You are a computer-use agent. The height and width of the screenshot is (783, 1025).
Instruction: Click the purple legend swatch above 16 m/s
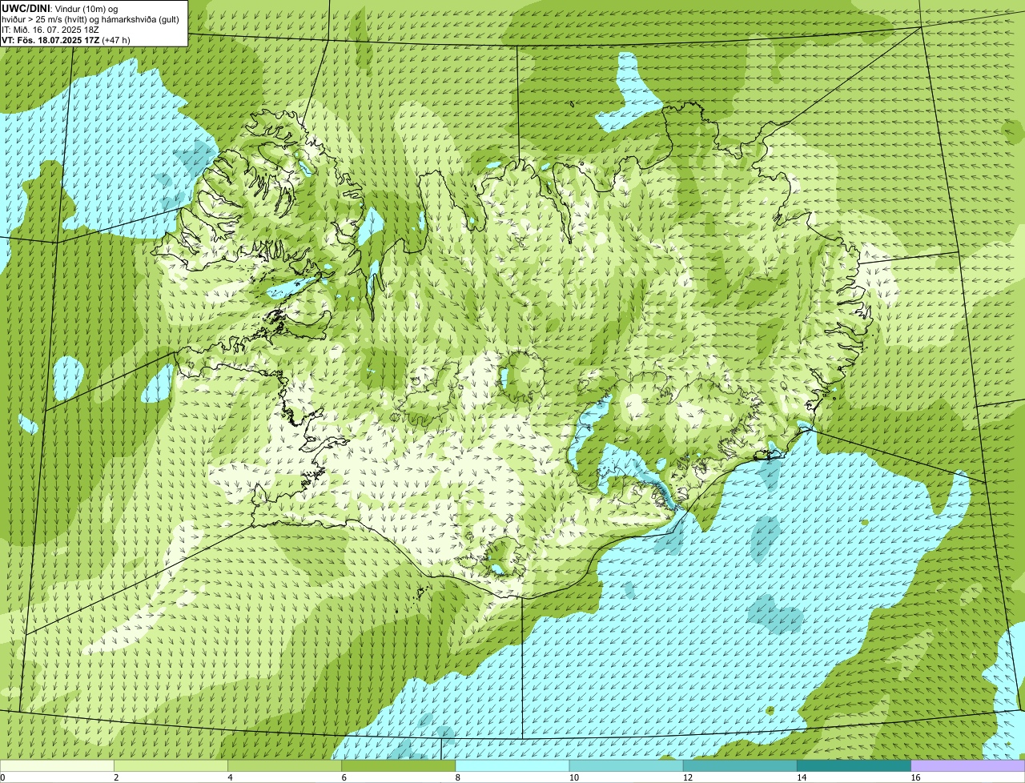tap(968, 765)
